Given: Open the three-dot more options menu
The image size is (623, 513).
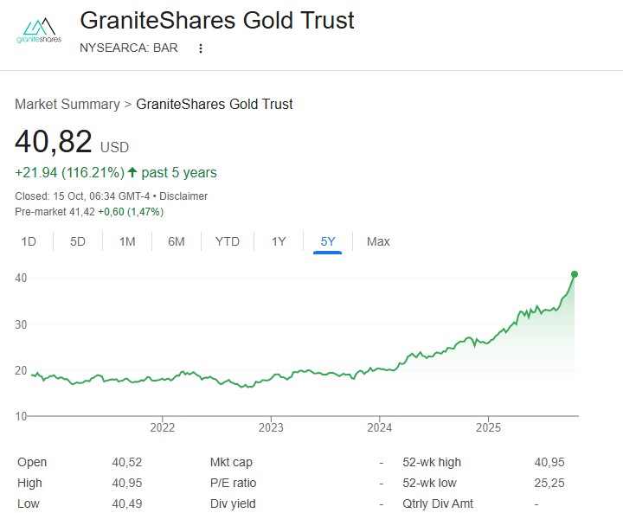Looking at the screenshot, I should coord(201,48).
